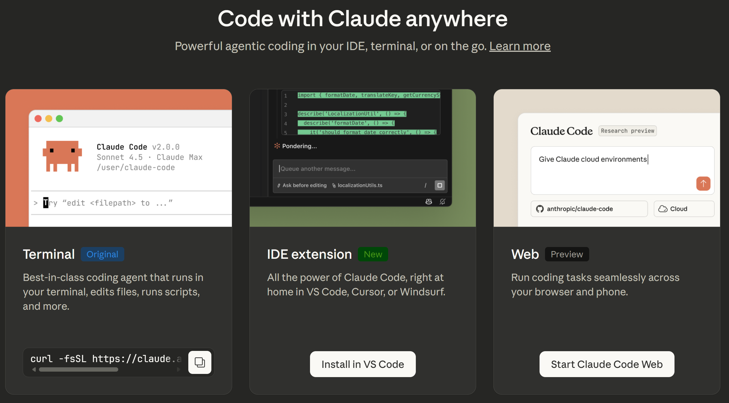Screen dimensions: 729x403
Task: Toggle the Ask before editing mode
Action: click(x=302, y=185)
